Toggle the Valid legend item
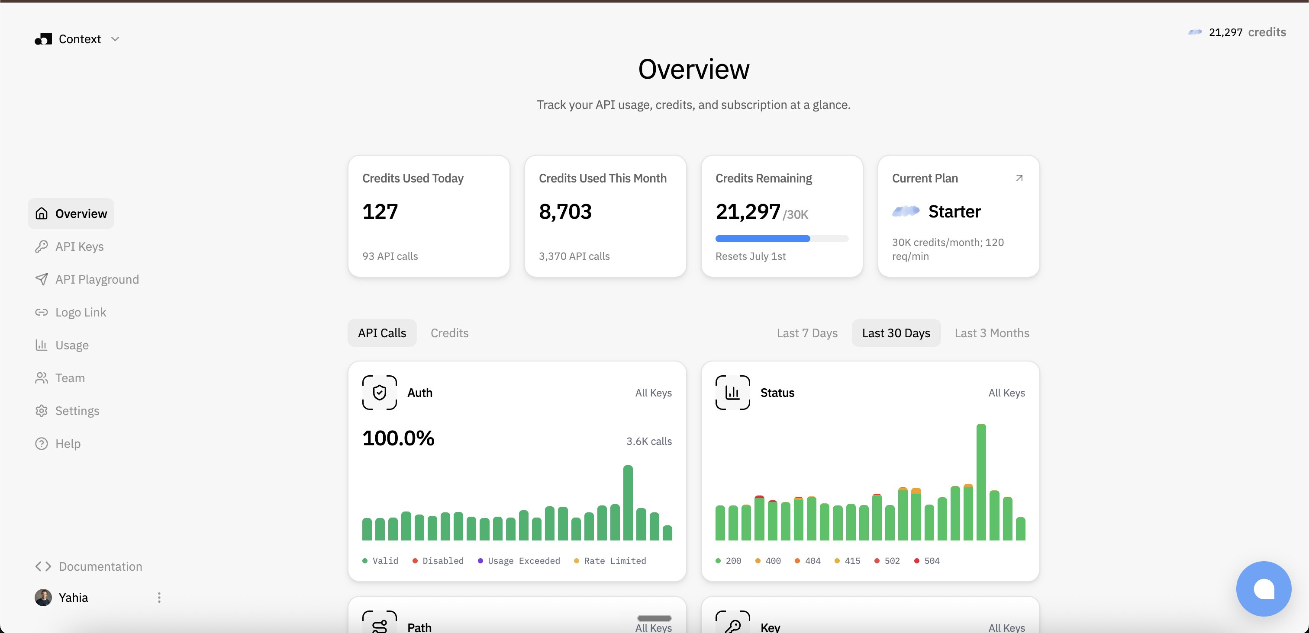 point(380,561)
